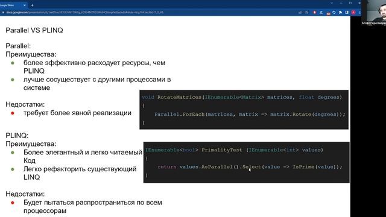Image resolution: width=386 pixels, height=217 pixels.
Task: Click the PrimalityTest method signature
Action: click(234, 150)
